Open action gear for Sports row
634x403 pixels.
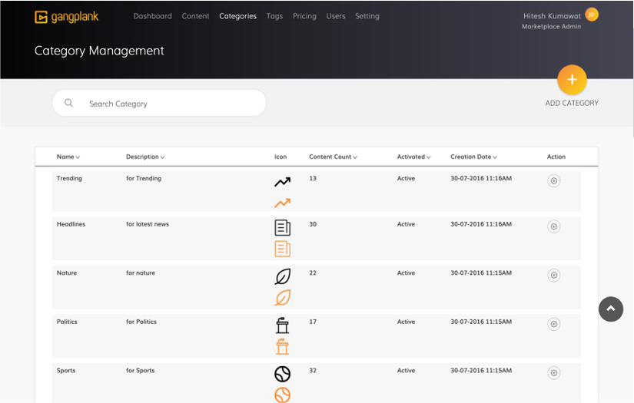click(x=553, y=373)
